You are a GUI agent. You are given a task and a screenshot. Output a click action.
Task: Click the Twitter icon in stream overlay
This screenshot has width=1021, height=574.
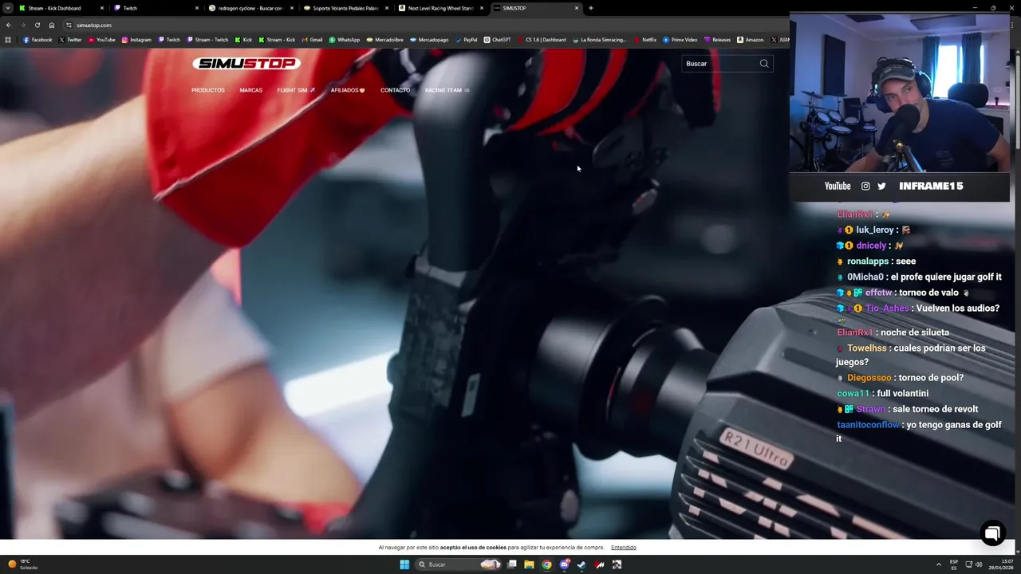tap(881, 186)
